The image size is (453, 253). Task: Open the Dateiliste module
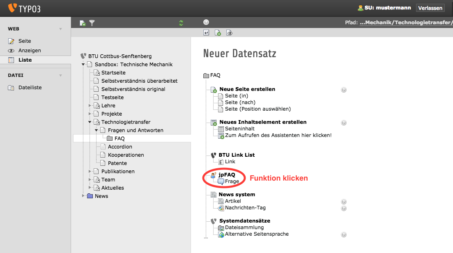(x=30, y=88)
